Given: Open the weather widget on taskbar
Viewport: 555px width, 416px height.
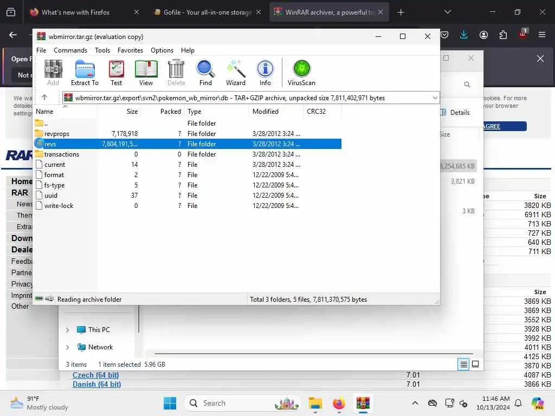Looking at the screenshot, I should [x=39, y=403].
